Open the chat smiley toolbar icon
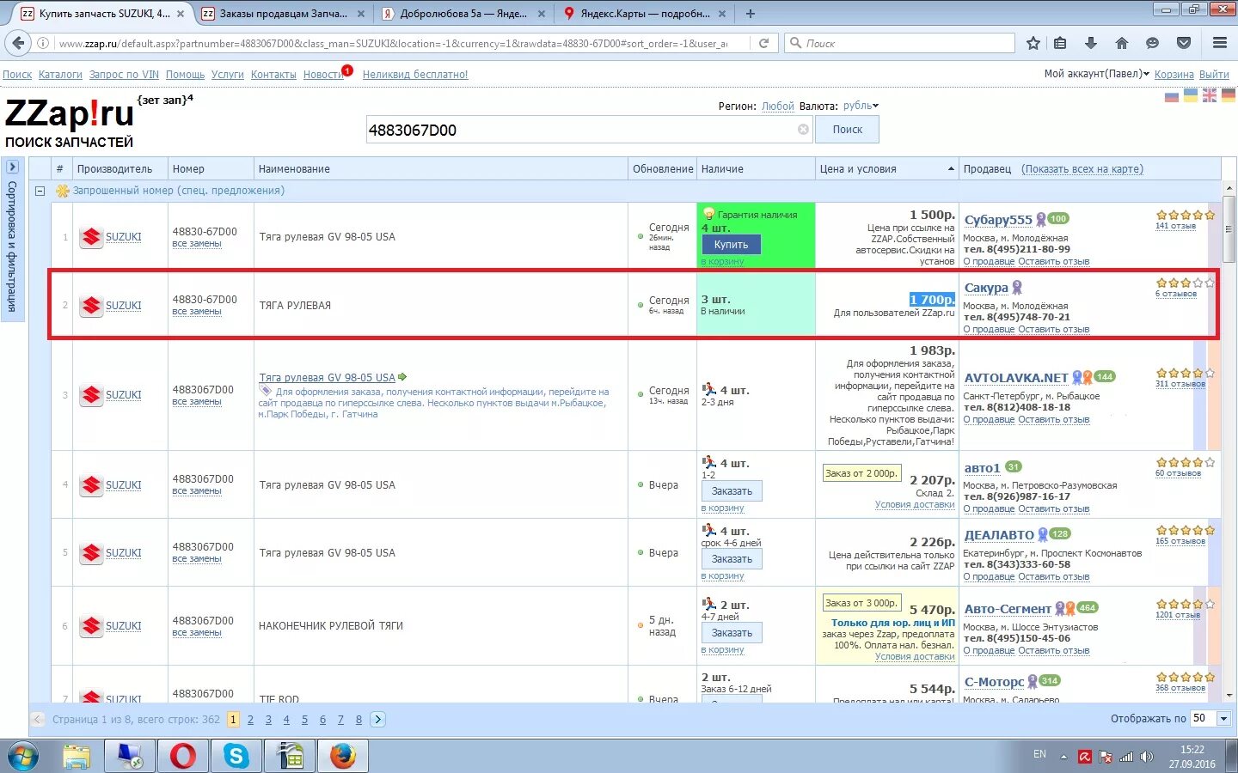The image size is (1238, 773). [1153, 43]
